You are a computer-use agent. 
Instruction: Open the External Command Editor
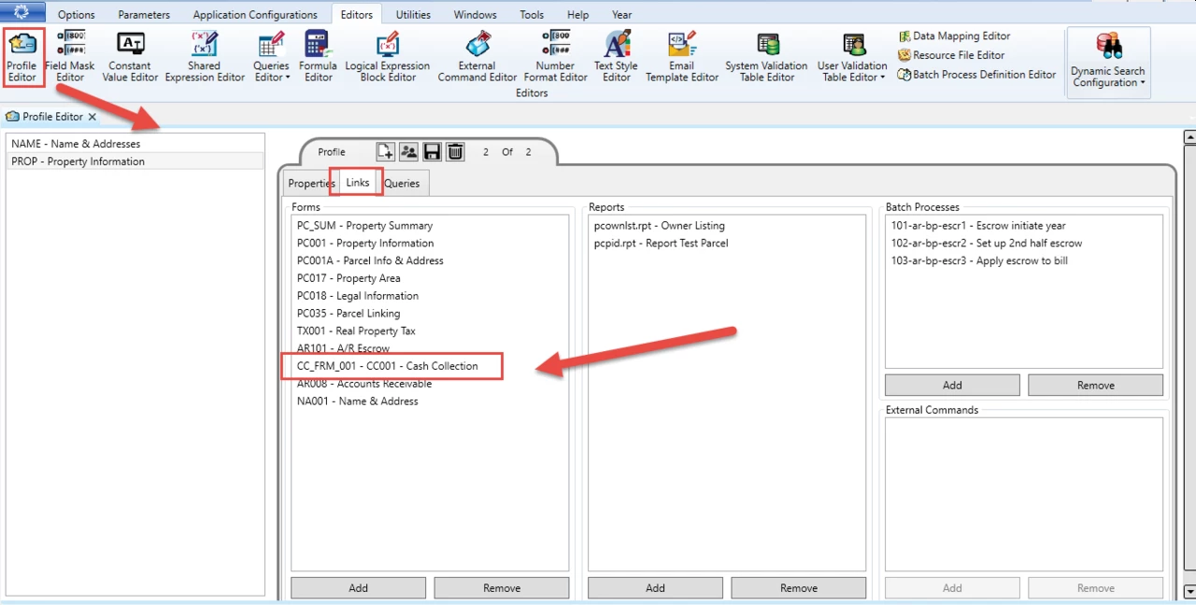coord(477,57)
